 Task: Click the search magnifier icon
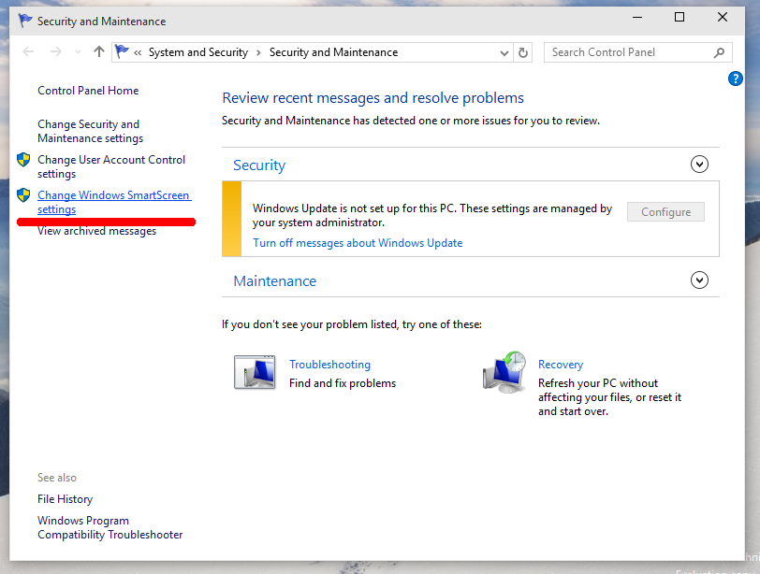[x=719, y=52]
